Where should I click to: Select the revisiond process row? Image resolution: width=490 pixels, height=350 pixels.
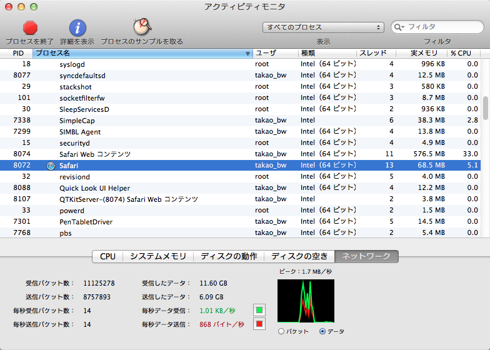(240, 176)
